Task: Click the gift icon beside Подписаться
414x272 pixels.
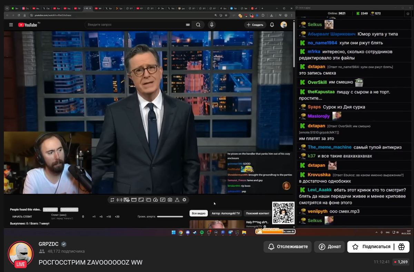Action: click(x=401, y=247)
